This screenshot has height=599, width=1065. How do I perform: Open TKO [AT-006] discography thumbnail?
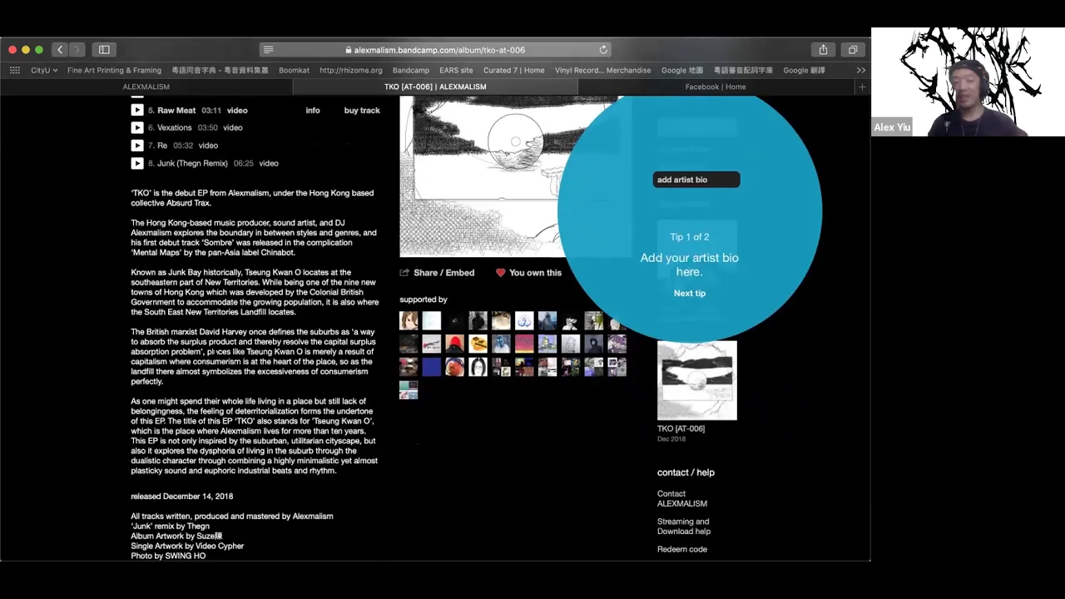click(697, 380)
